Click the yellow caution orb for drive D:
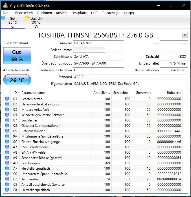The image size is (191, 197). click(x=27, y=18)
